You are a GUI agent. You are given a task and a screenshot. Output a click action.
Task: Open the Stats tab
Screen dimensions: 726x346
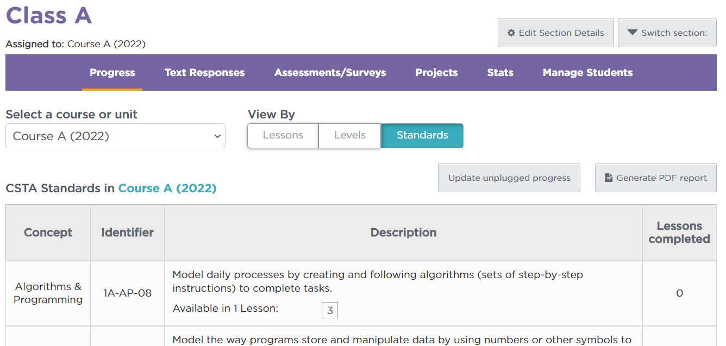tap(500, 72)
